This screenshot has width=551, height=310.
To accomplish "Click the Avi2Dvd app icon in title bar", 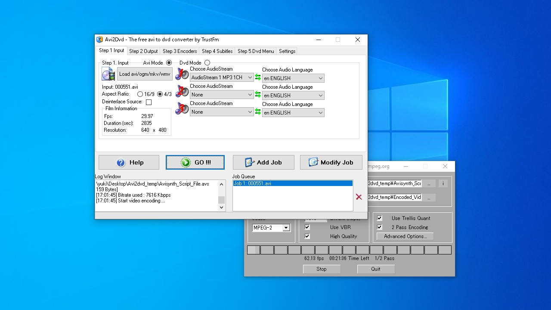I will pyautogui.click(x=100, y=40).
